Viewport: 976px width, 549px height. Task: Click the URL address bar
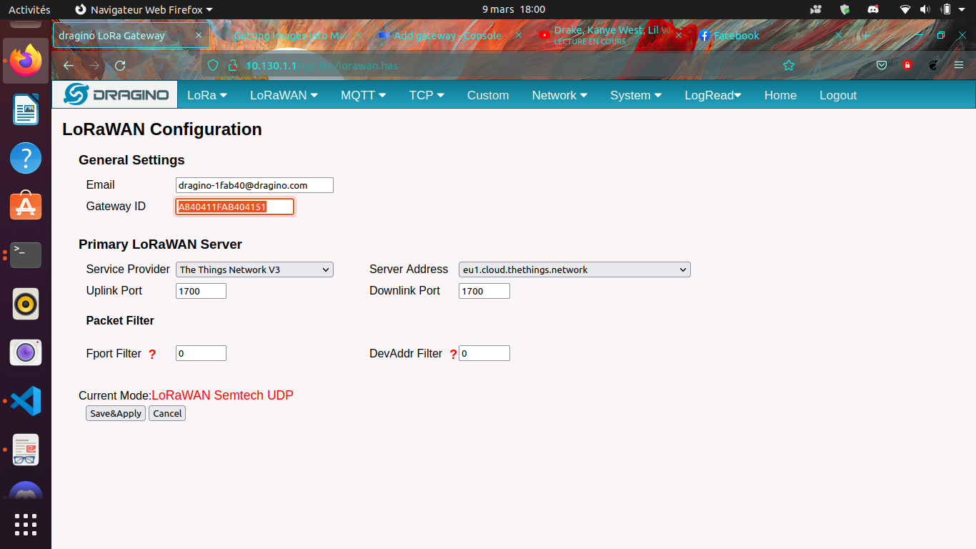point(500,66)
